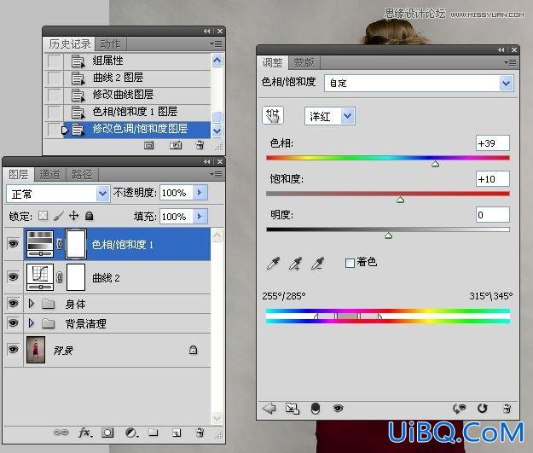Hide the 背景清理 group
533x453 pixels.
(13, 322)
